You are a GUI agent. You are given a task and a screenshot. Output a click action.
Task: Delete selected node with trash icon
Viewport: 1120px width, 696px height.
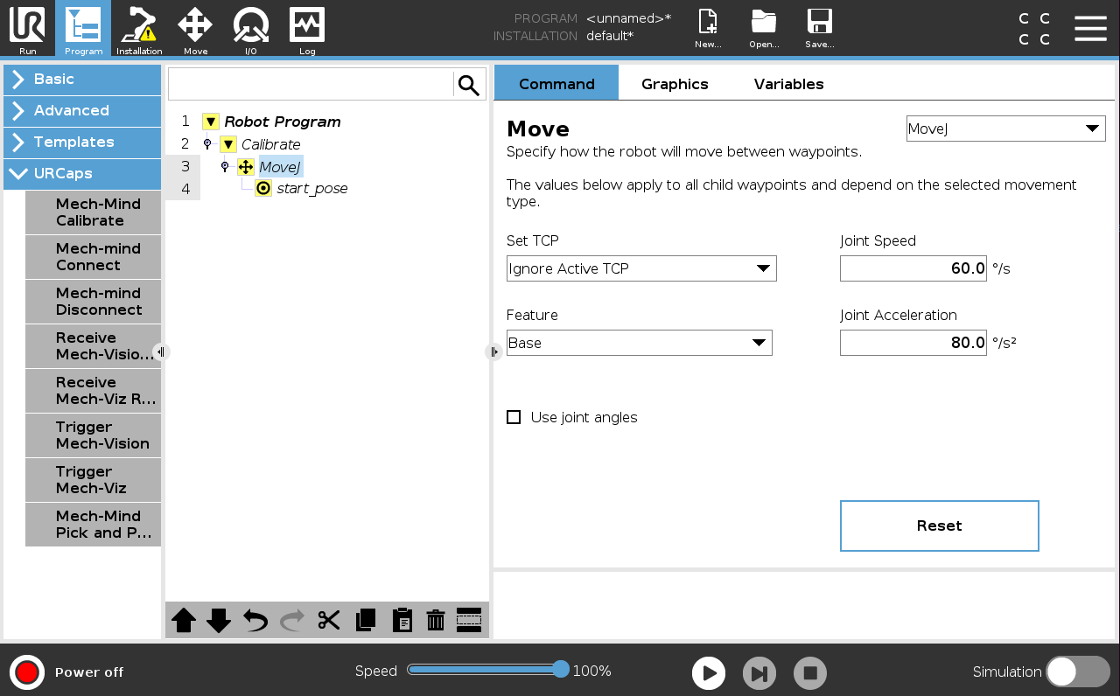[436, 620]
